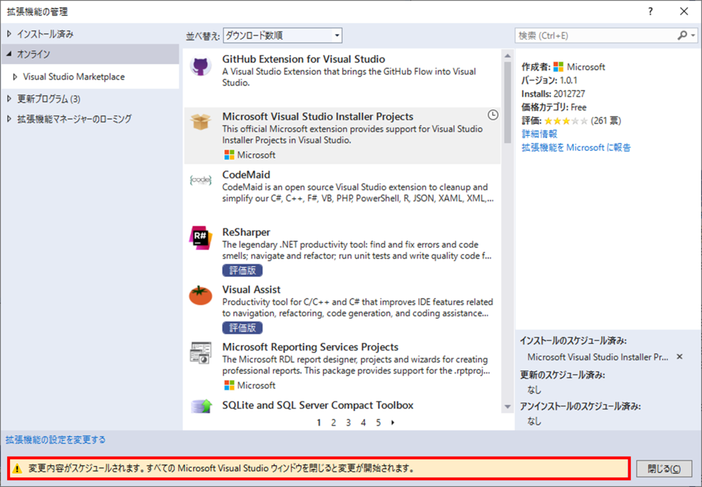Click 評価版 badge under Visual Assist

tap(243, 327)
